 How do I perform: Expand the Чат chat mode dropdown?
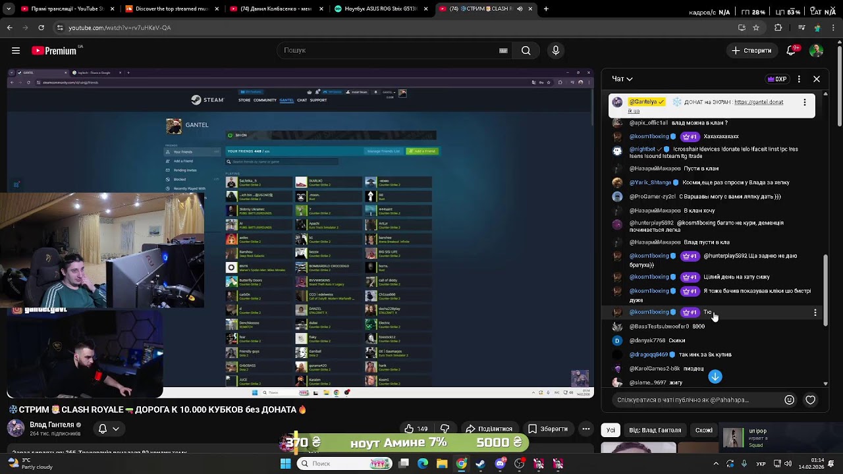coord(622,79)
